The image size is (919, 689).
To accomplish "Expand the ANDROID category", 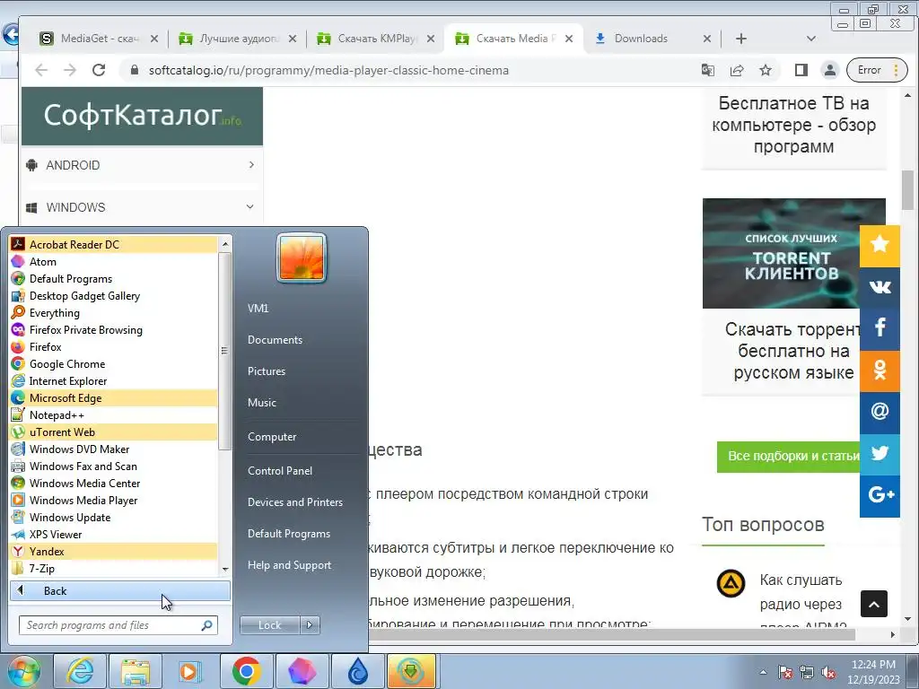I will tap(142, 165).
